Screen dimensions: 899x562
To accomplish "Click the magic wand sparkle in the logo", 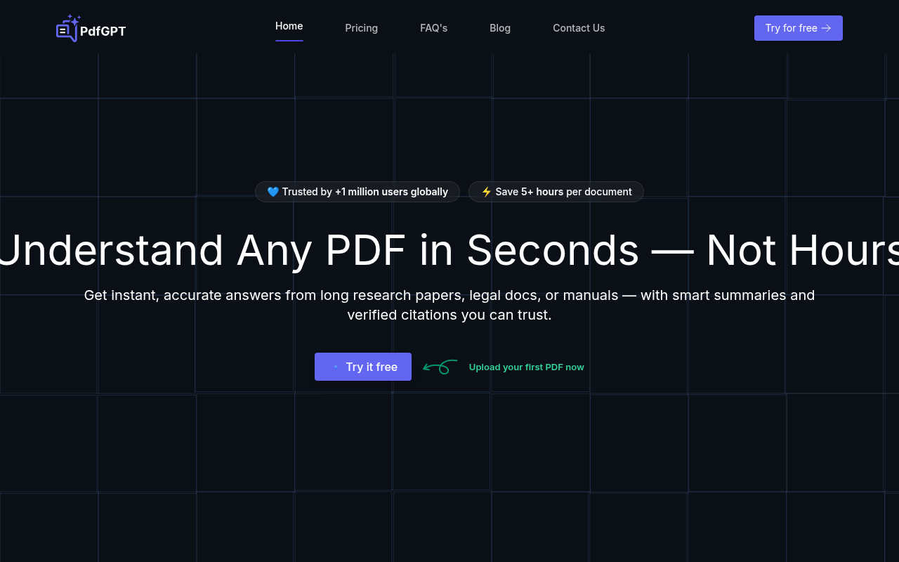I will pos(75,21).
